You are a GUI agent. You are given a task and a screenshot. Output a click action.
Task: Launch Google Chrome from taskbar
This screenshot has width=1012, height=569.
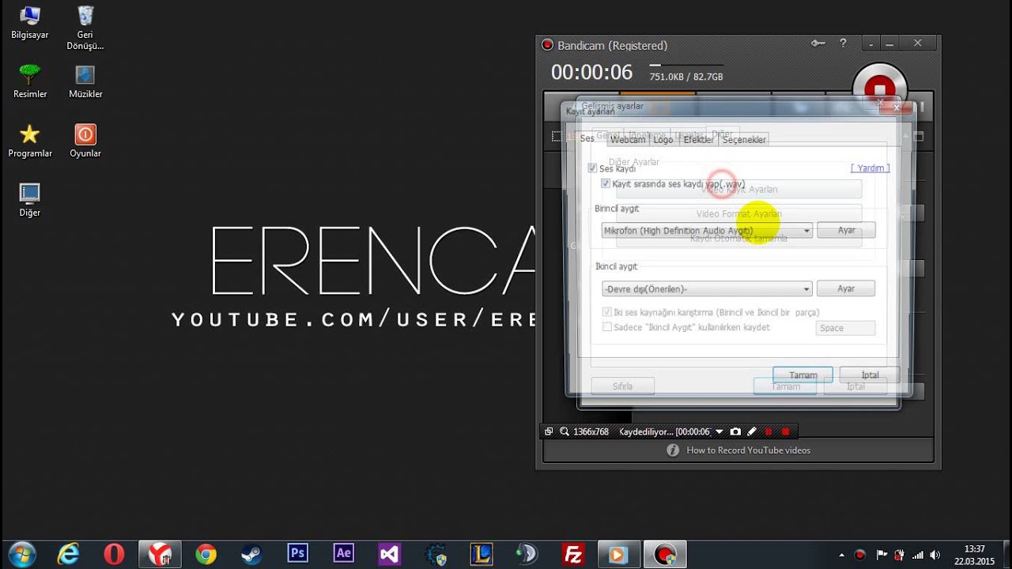pos(206,554)
